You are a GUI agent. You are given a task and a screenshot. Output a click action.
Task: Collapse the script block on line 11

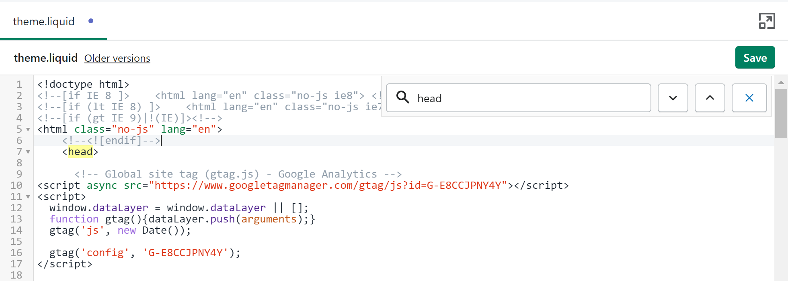(x=28, y=197)
